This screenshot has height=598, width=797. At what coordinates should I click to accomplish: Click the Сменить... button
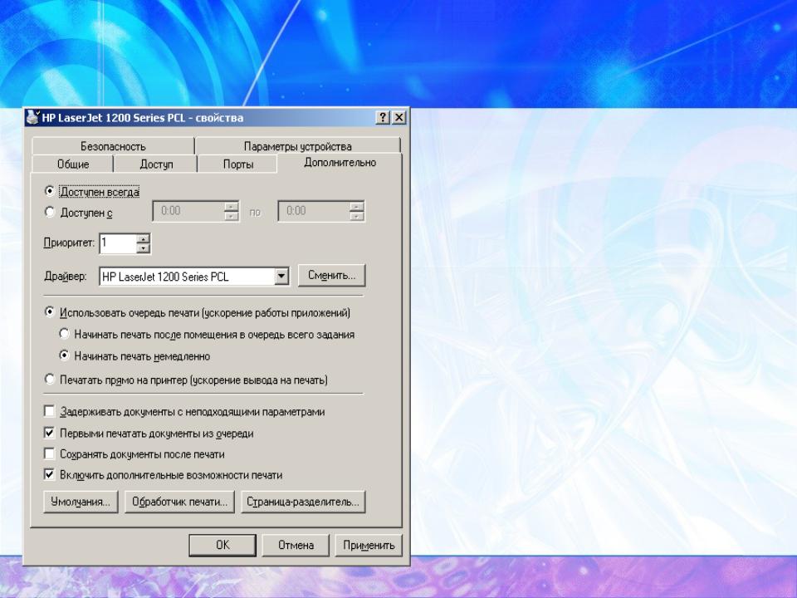click(x=331, y=275)
